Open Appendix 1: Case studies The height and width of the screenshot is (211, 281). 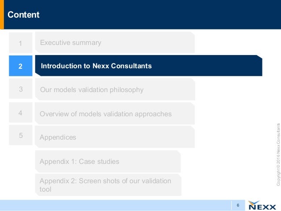(x=108, y=161)
